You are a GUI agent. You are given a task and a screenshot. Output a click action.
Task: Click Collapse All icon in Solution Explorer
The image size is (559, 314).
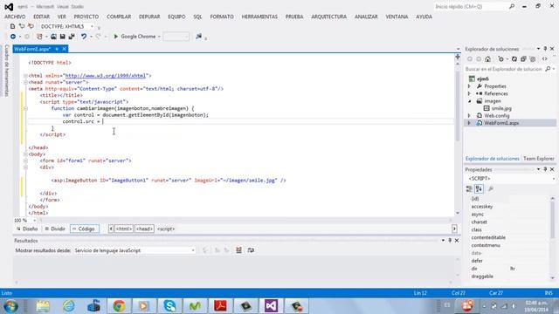point(523,59)
